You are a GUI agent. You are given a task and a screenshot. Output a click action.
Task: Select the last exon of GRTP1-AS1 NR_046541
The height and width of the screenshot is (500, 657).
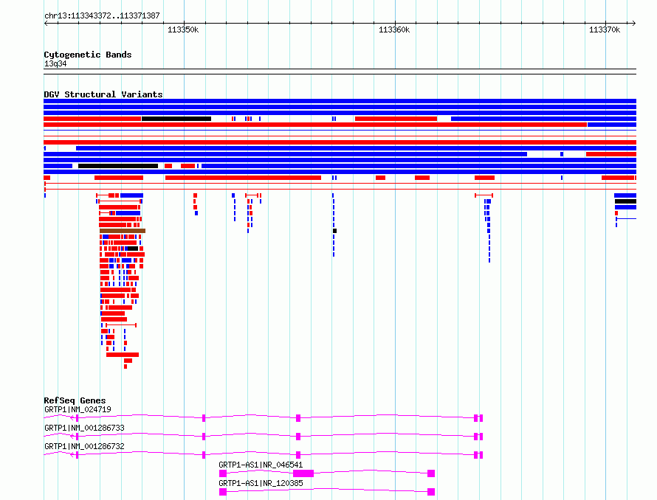click(431, 473)
